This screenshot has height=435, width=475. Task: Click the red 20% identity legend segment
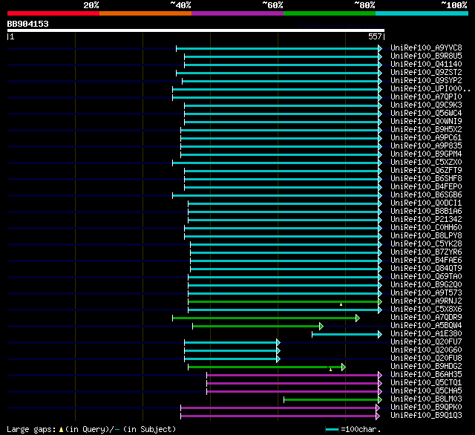53,13
